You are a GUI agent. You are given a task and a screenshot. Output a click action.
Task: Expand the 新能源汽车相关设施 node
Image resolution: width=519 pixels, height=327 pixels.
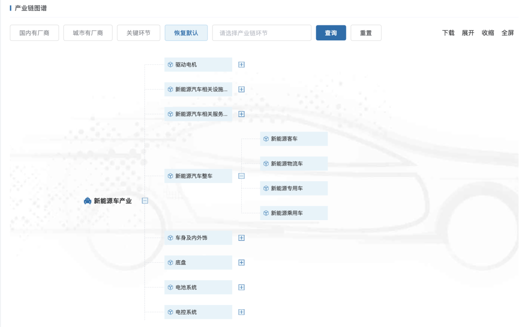tap(241, 90)
